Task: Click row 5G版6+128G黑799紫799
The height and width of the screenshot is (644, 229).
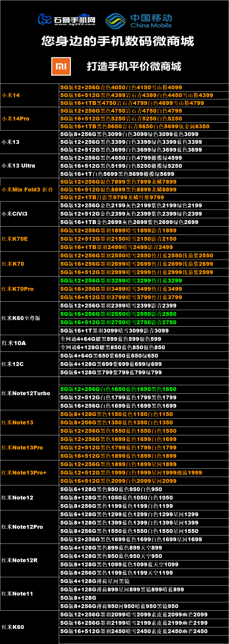Action: (x=144, y=372)
